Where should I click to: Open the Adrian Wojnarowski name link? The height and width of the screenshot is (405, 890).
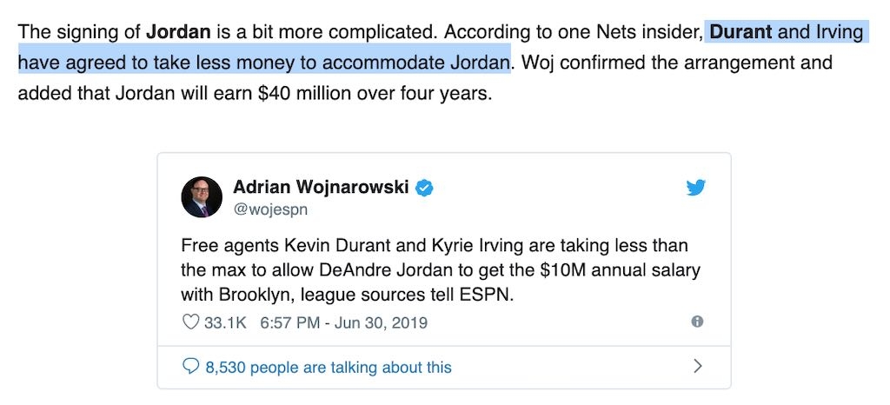click(321, 187)
